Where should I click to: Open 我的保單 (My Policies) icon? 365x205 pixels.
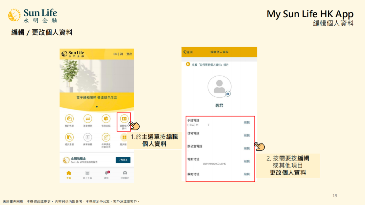(69, 119)
